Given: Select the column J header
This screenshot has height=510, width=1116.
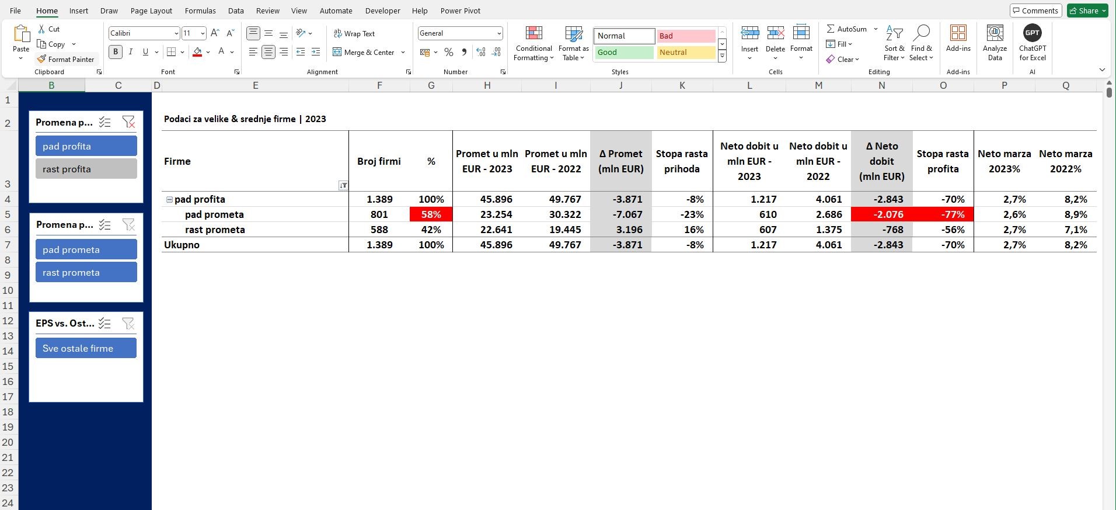Looking at the screenshot, I should (620, 85).
